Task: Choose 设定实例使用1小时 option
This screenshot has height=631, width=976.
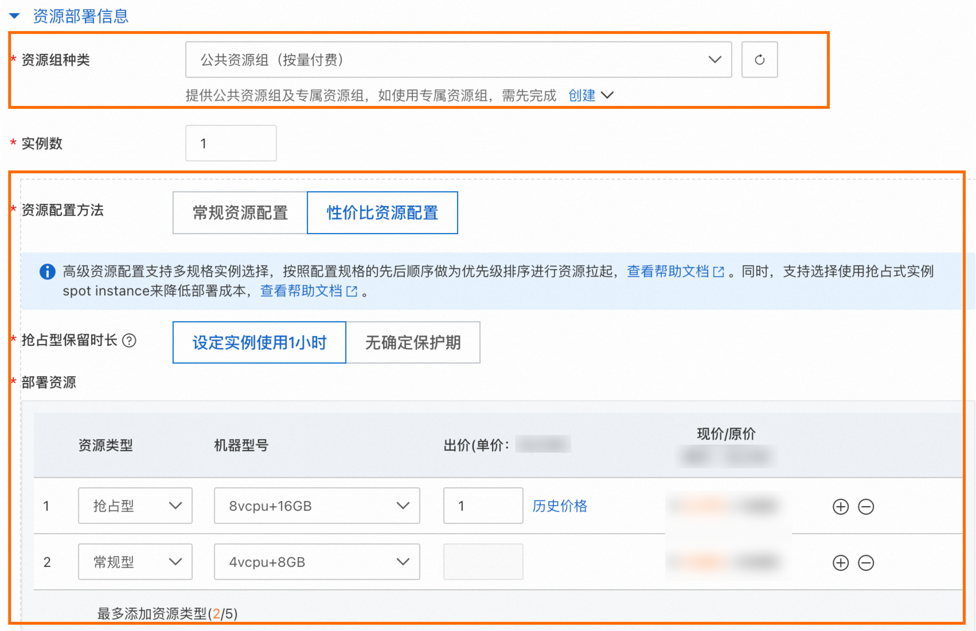Action: pyautogui.click(x=259, y=342)
